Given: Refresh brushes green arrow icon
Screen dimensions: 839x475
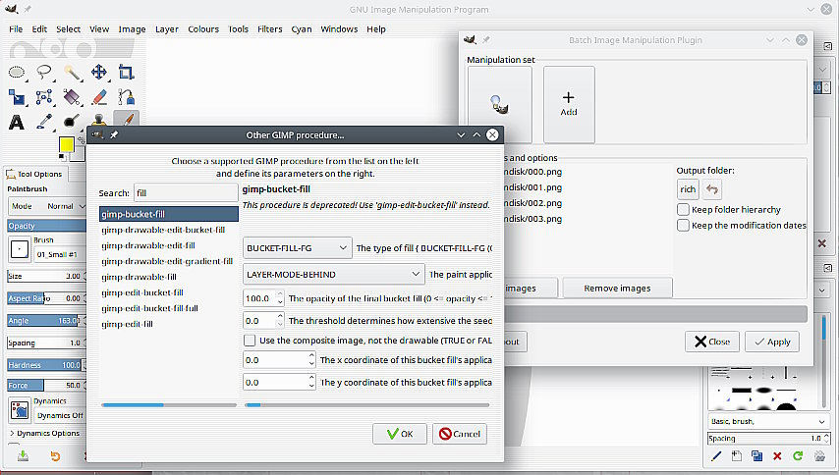Looking at the screenshot, I should coord(798,455).
